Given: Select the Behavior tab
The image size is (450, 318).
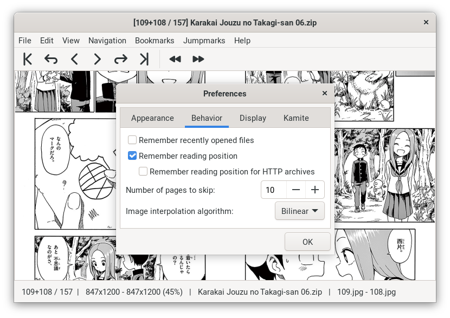Looking at the screenshot, I should click(207, 118).
